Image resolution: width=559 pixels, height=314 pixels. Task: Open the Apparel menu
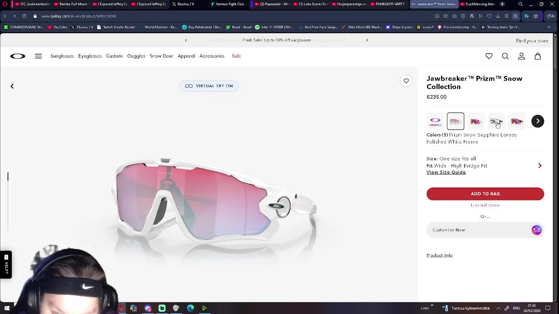pyautogui.click(x=186, y=56)
